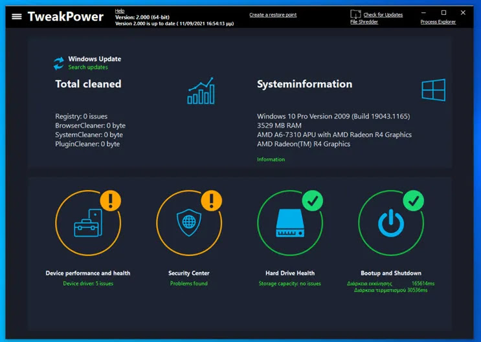Open Device performance and health toolbox icon

tap(88, 223)
